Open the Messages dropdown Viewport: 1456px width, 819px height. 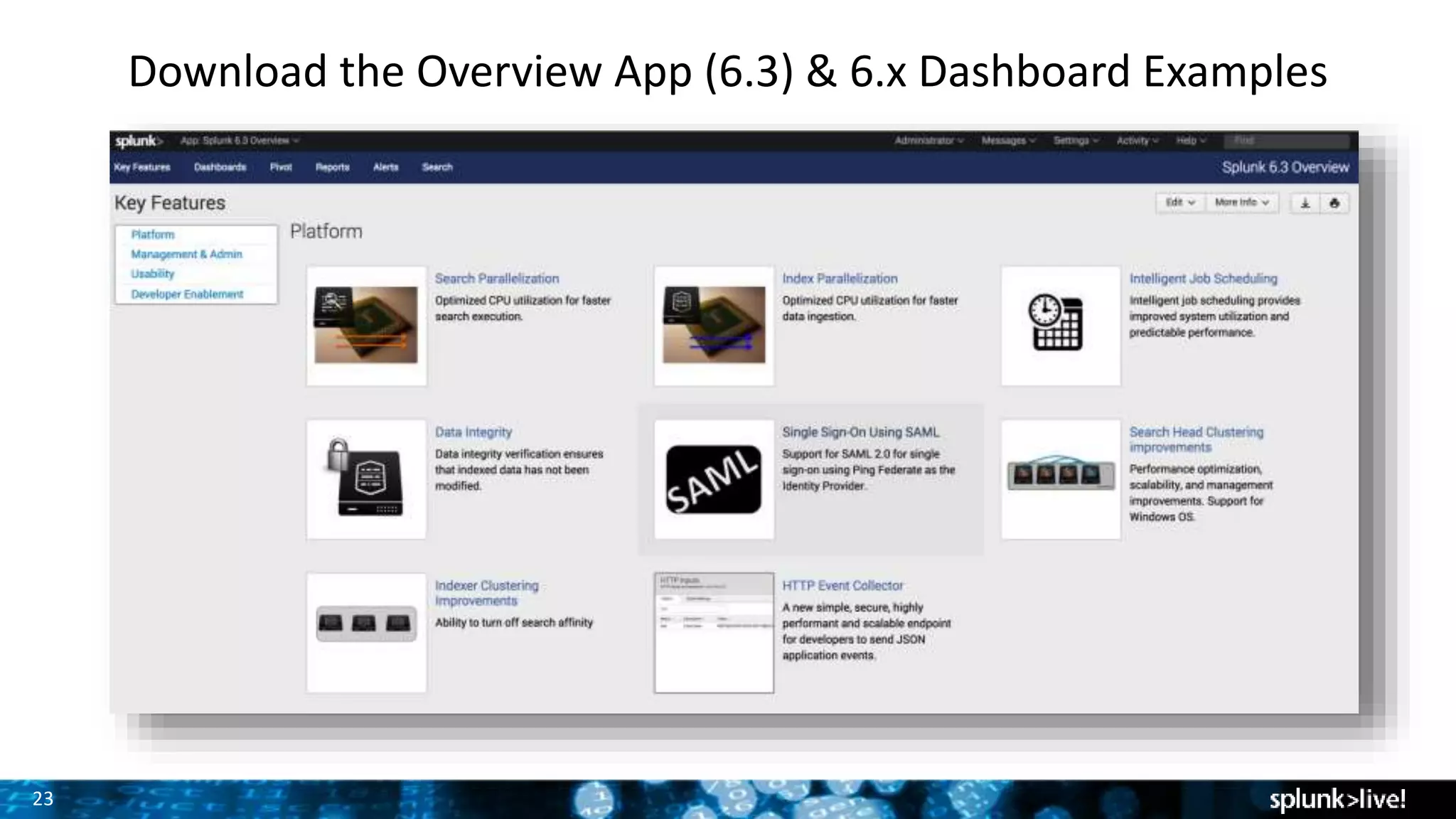(x=1009, y=141)
